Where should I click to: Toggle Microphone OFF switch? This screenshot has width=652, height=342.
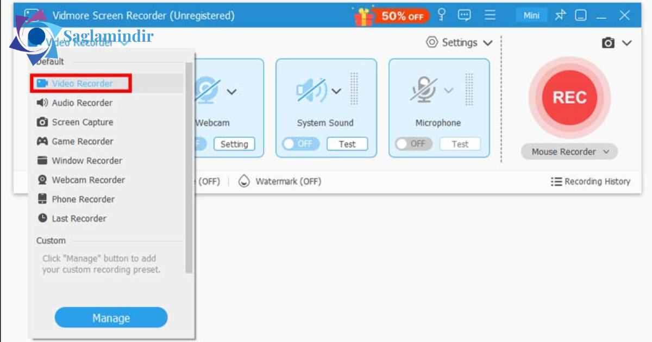tap(414, 144)
